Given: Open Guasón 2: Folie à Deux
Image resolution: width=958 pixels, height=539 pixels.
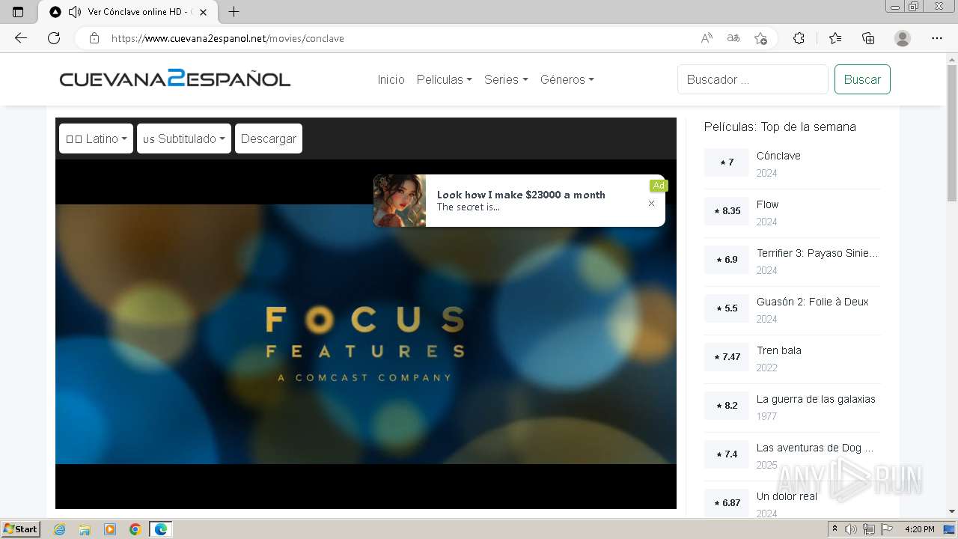Looking at the screenshot, I should [x=813, y=302].
